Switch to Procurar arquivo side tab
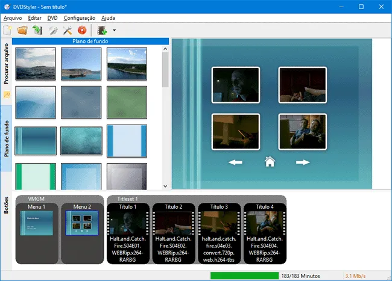 6,64
